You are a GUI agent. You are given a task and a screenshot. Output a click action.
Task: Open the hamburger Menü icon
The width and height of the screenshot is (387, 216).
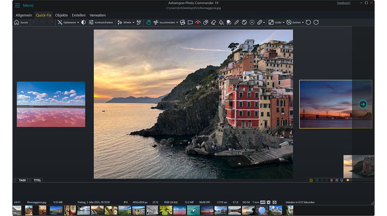pyautogui.click(x=17, y=5)
